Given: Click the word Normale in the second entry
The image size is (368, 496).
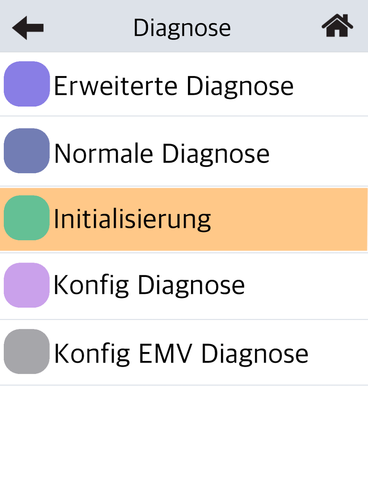Looking at the screenshot, I should (x=104, y=153).
